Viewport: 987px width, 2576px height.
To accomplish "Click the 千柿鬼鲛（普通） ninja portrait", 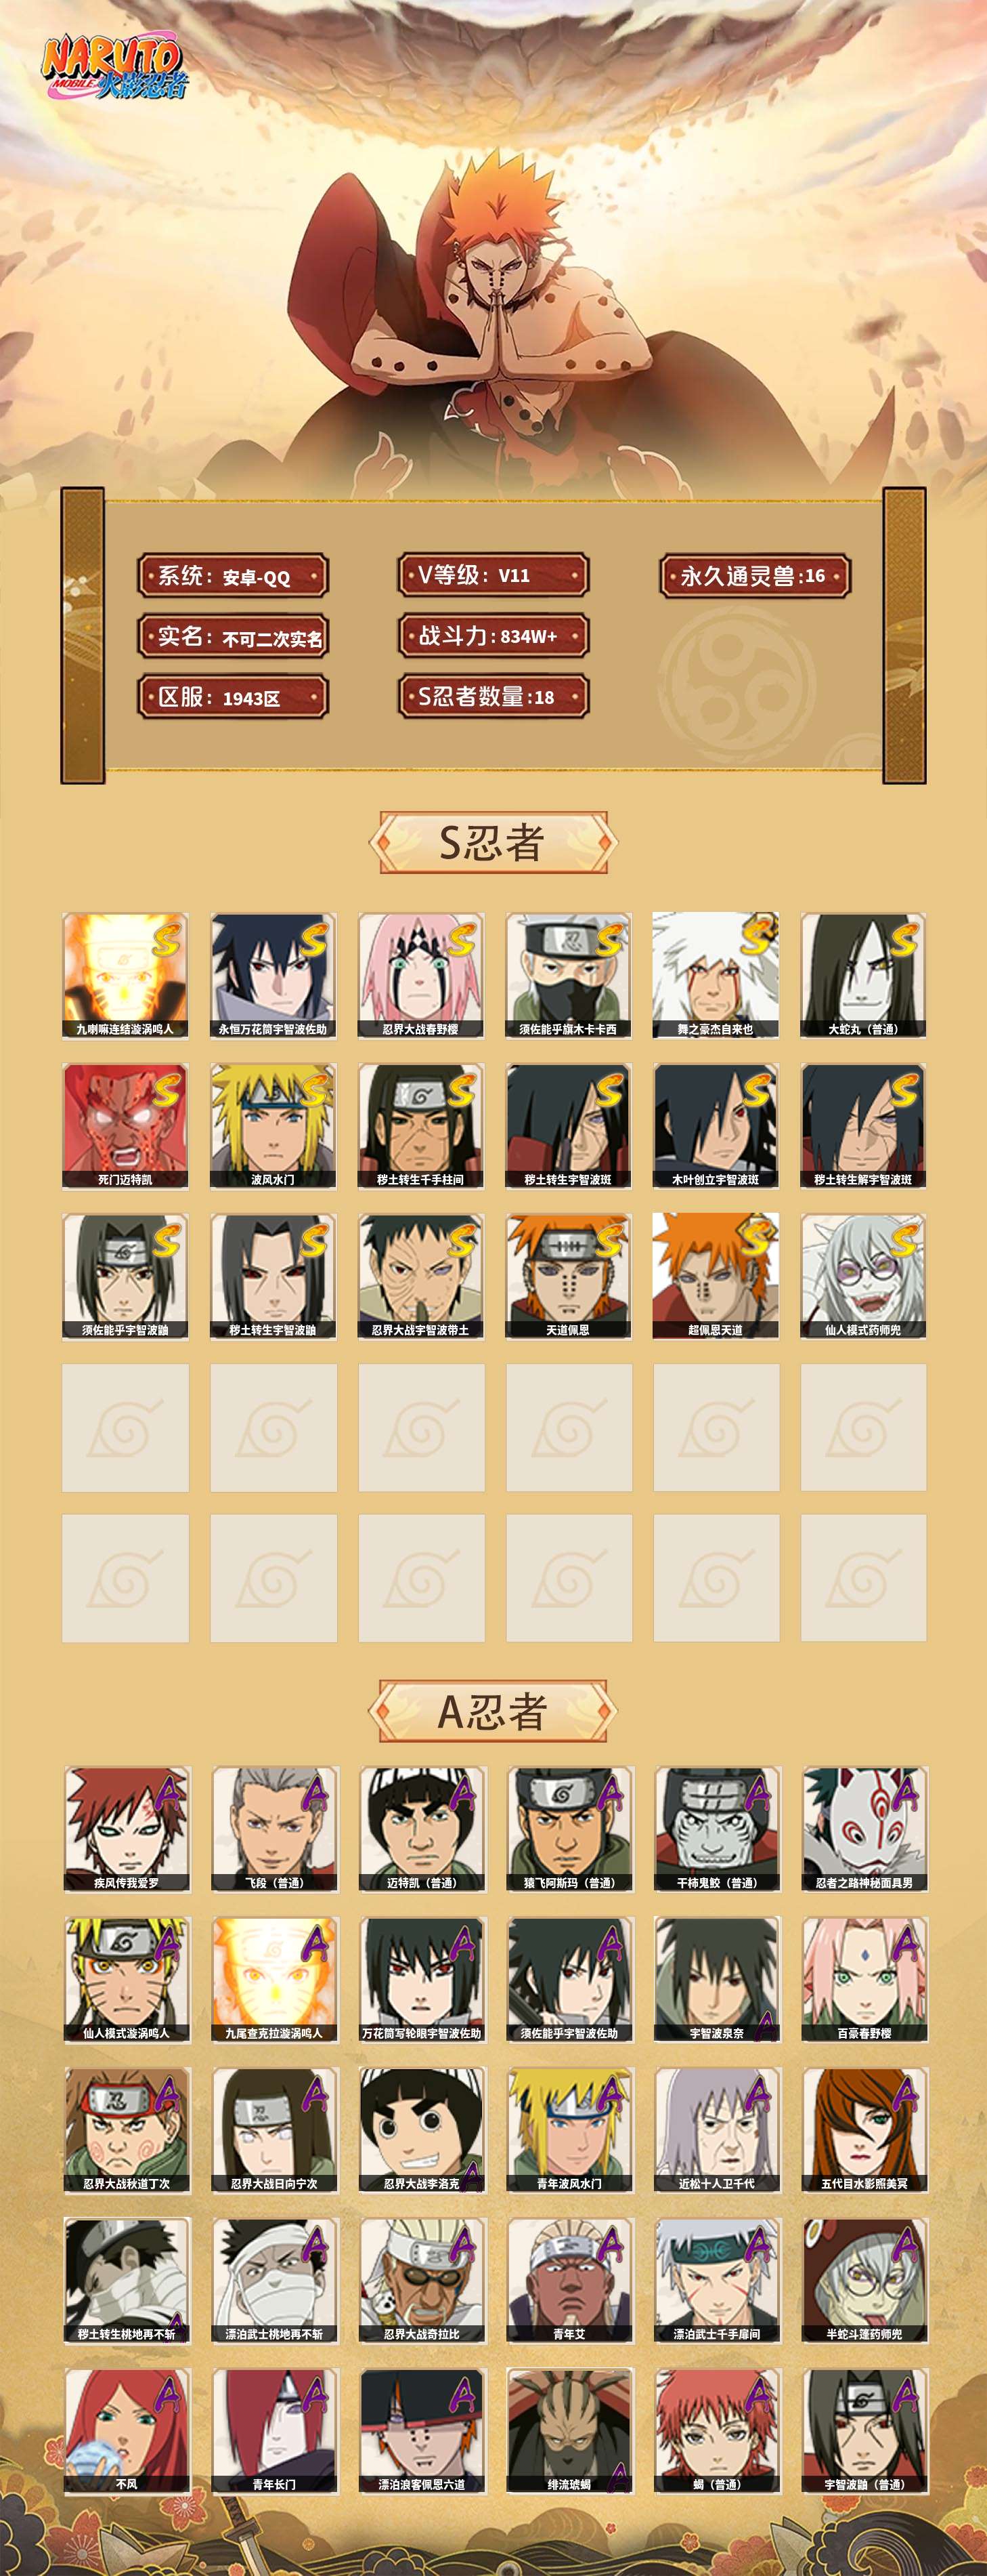I will 718,1829.
